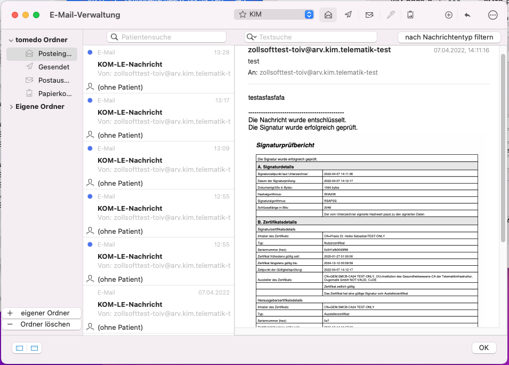
Task: Open the message received at 13:09
Action: 159,165
